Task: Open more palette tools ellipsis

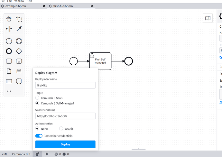Action: click(9, 91)
